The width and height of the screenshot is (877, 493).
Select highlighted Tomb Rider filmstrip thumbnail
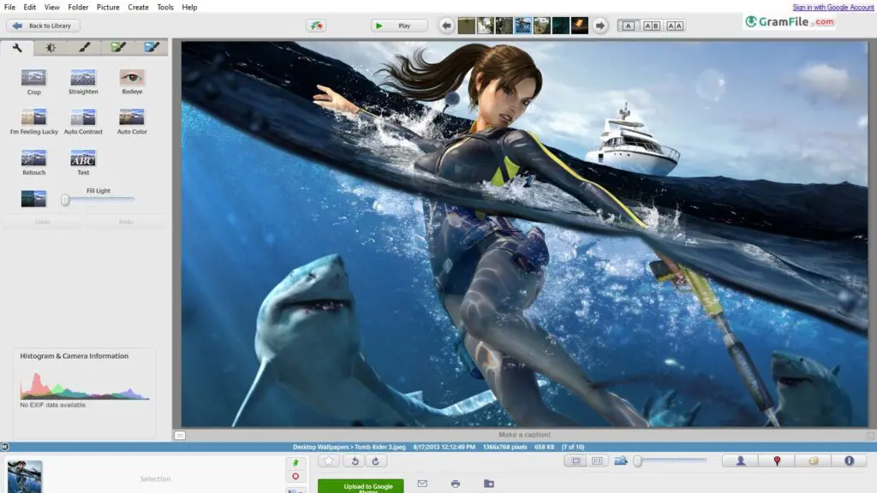point(523,26)
